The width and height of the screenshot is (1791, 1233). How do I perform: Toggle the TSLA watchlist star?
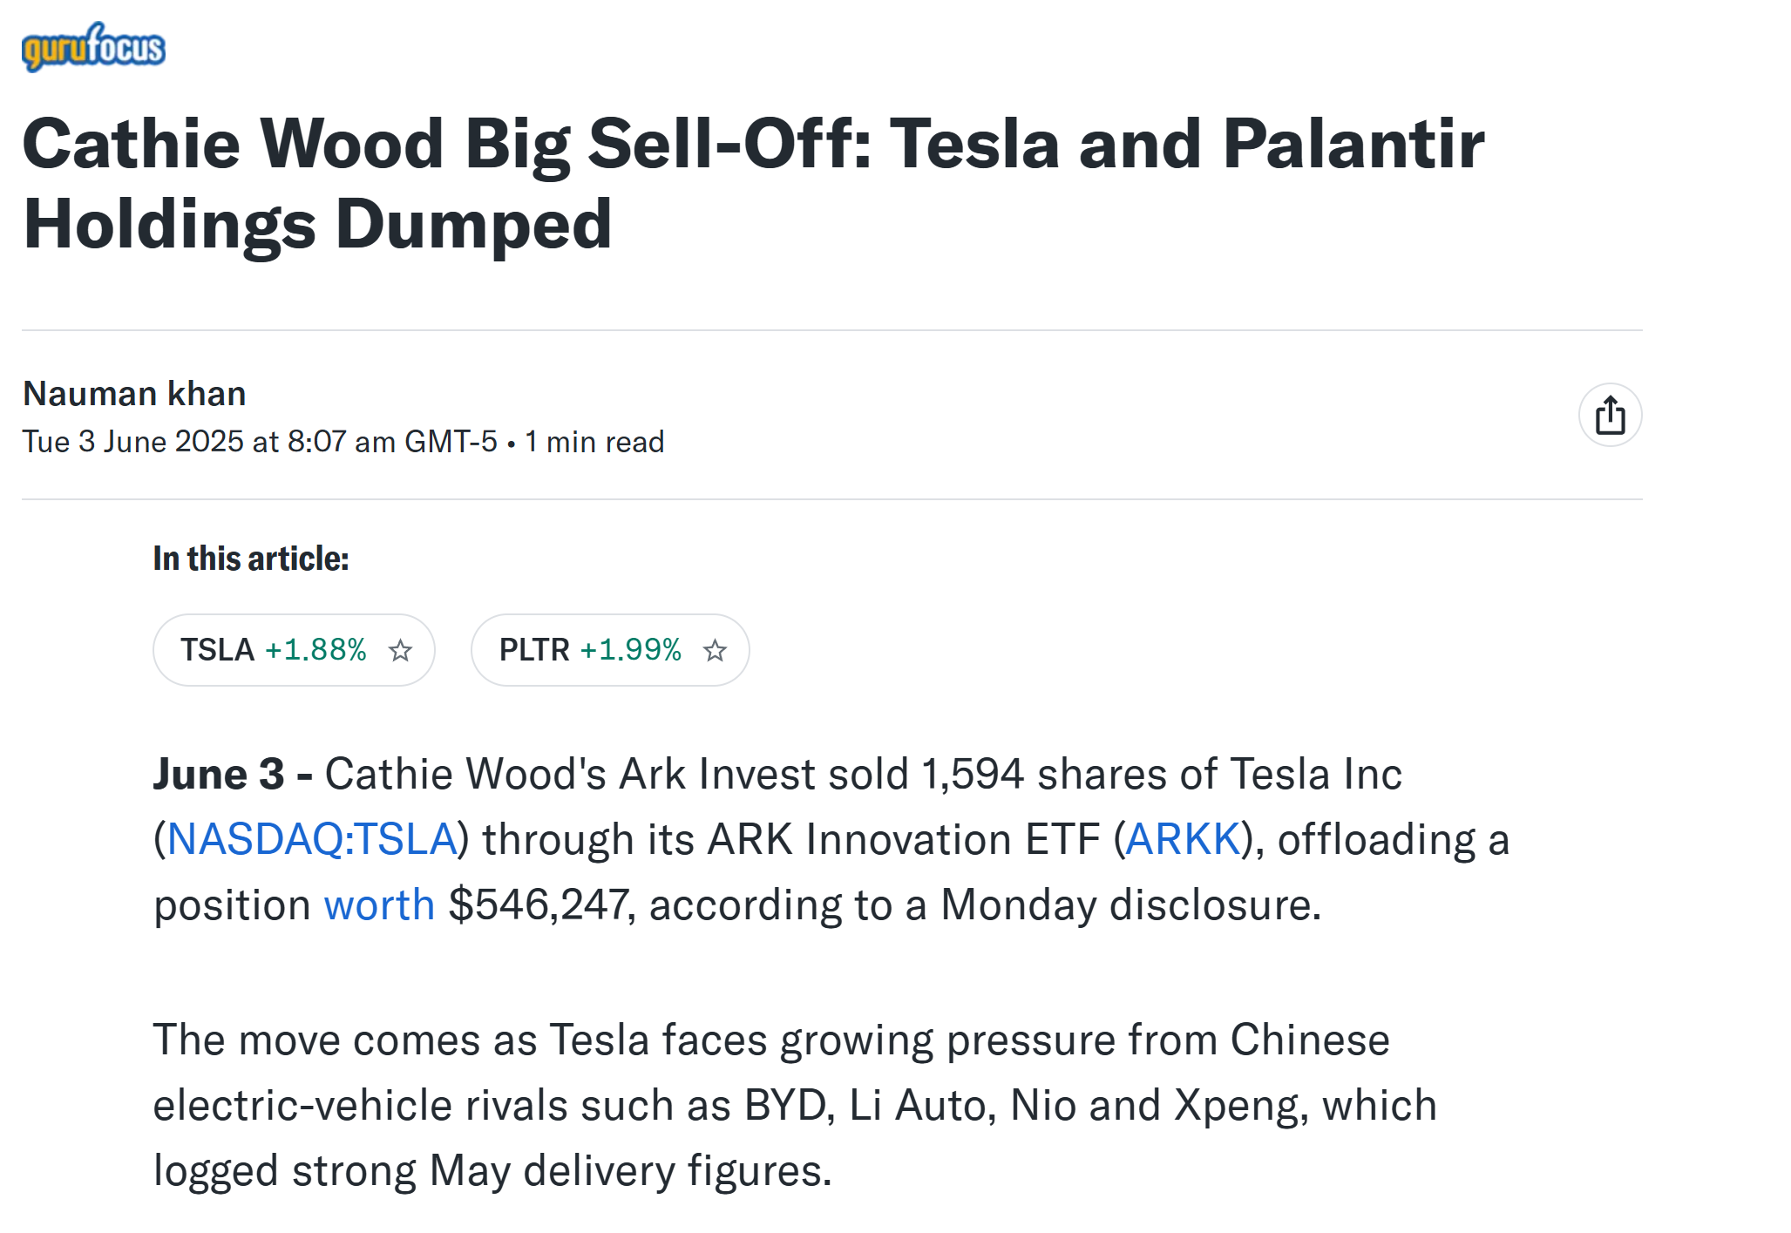tap(400, 650)
